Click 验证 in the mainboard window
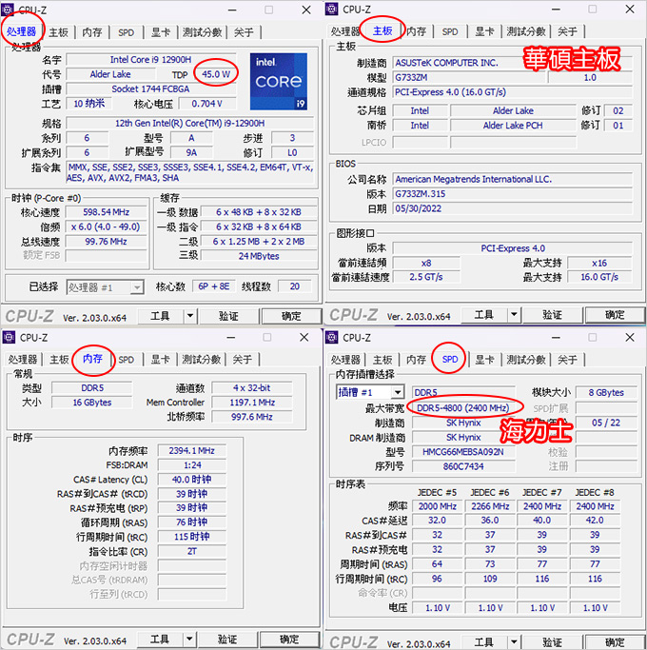The width and height of the screenshot is (647, 650). tap(553, 315)
